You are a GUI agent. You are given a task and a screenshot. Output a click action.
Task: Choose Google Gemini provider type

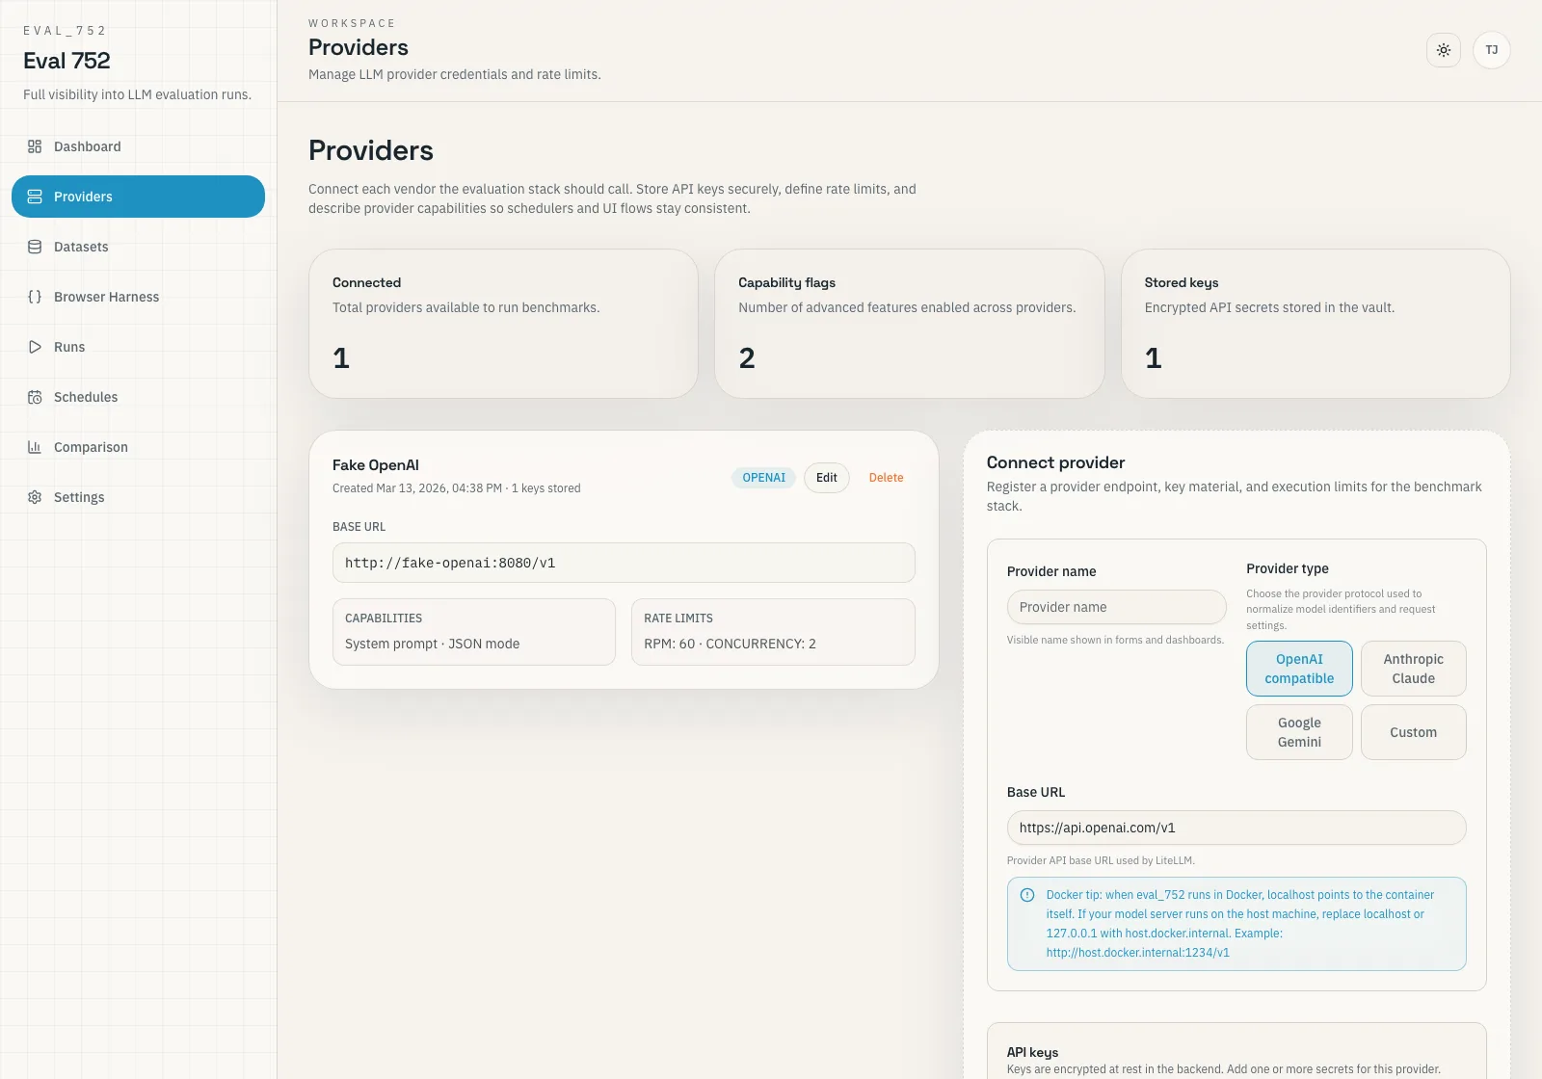(1299, 732)
